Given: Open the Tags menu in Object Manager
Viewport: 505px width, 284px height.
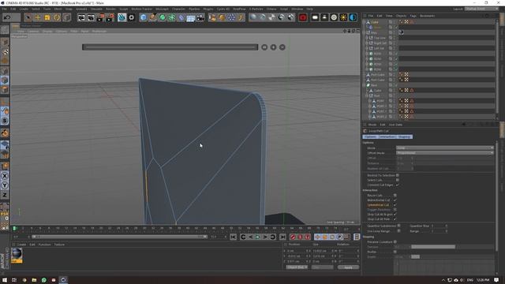Looking at the screenshot, I should pyautogui.click(x=413, y=16).
